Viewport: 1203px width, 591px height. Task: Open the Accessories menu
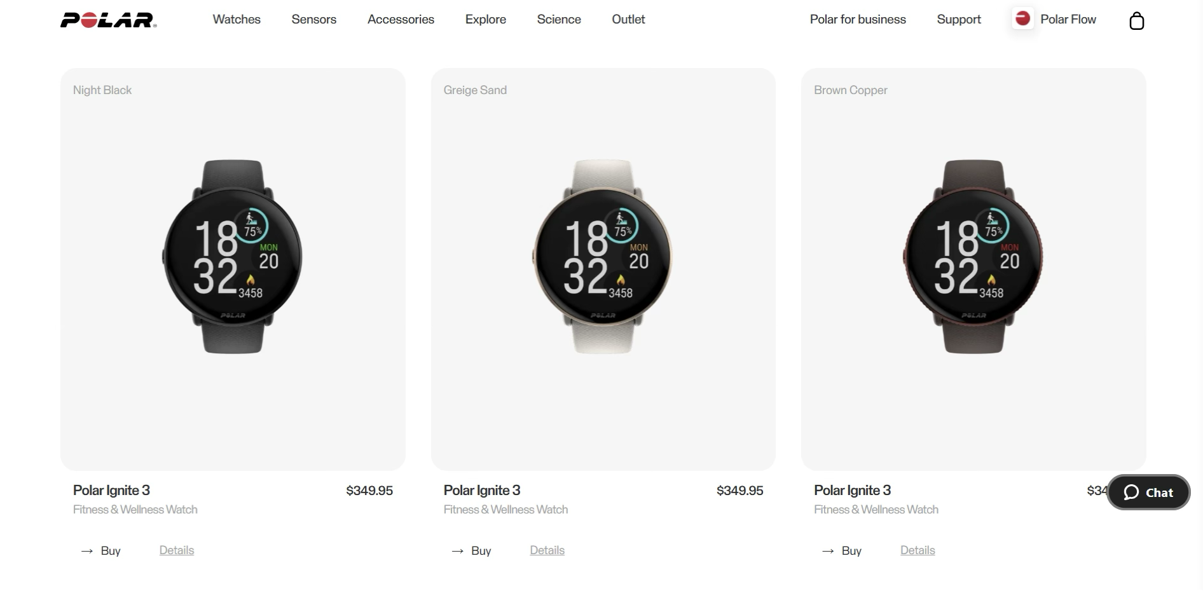pos(401,20)
